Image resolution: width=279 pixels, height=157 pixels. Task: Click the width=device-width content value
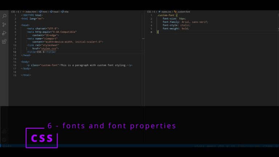(59, 42)
